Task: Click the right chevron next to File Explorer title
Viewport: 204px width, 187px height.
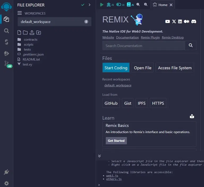Action: [x=89, y=5]
